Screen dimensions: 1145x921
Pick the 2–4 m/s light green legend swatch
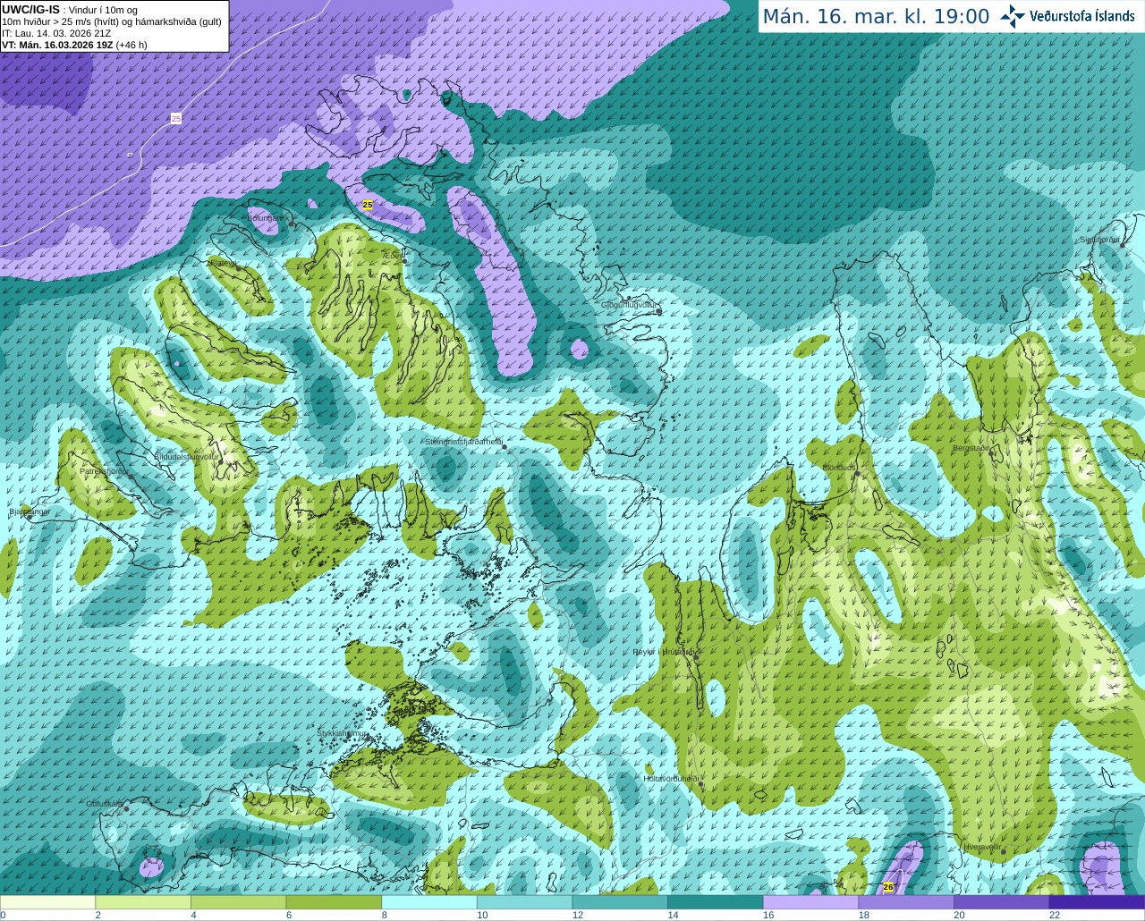pyautogui.click(x=143, y=902)
